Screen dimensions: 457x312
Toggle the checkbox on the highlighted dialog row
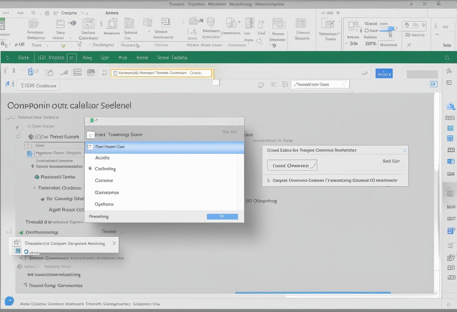(90, 147)
